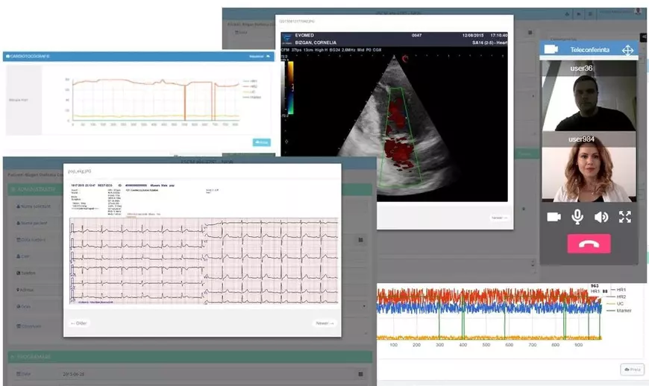Go to Older image in ECG viewer
Viewport: 649px width, 386px height.
coord(79,323)
